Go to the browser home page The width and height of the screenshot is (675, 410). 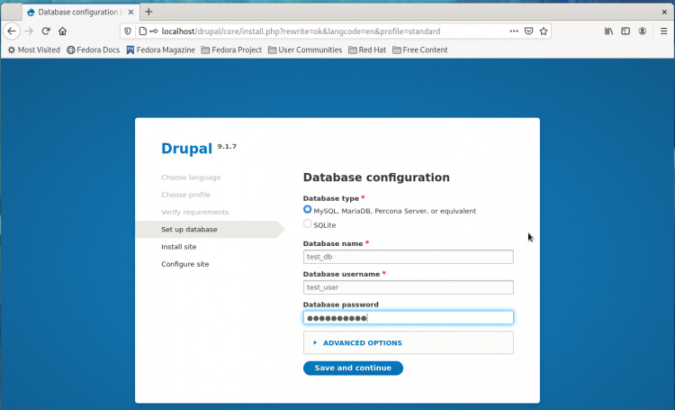(x=62, y=31)
